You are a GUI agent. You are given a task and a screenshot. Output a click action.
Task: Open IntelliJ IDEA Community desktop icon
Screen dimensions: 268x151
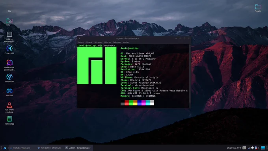(x=9, y=65)
